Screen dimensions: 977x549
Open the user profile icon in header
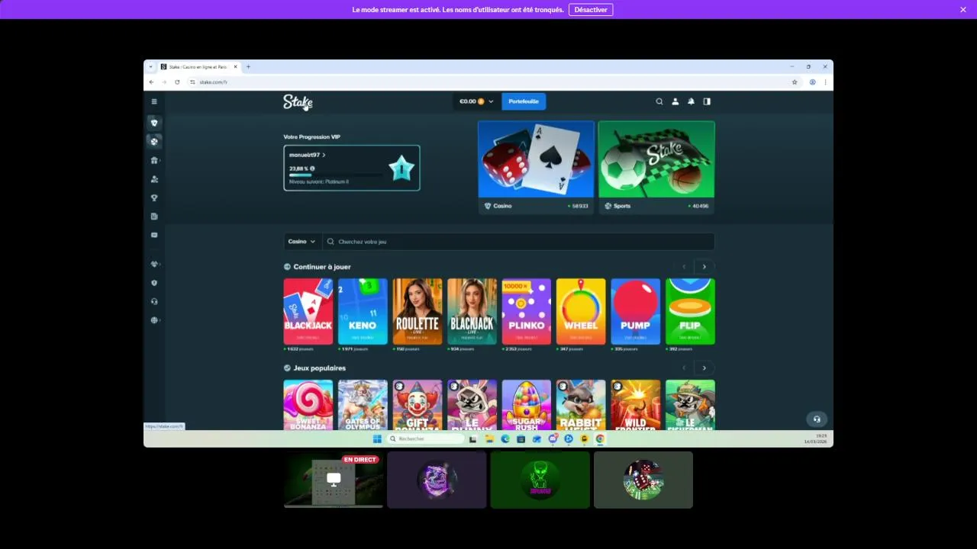point(675,101)
